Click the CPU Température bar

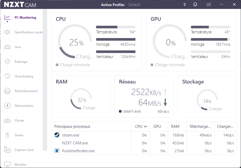point(116,27)
